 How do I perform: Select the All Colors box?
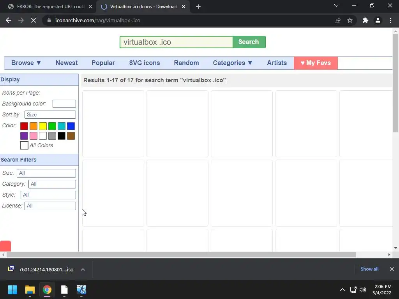[x=24, y=145]
